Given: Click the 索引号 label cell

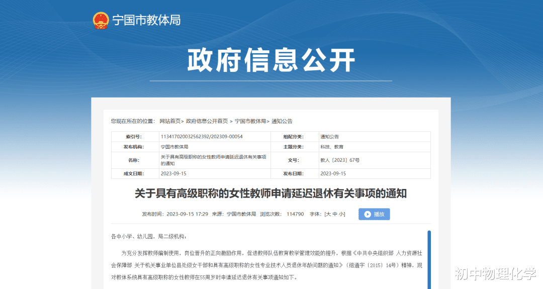Looking at the screenshot, I should [135, 137].
